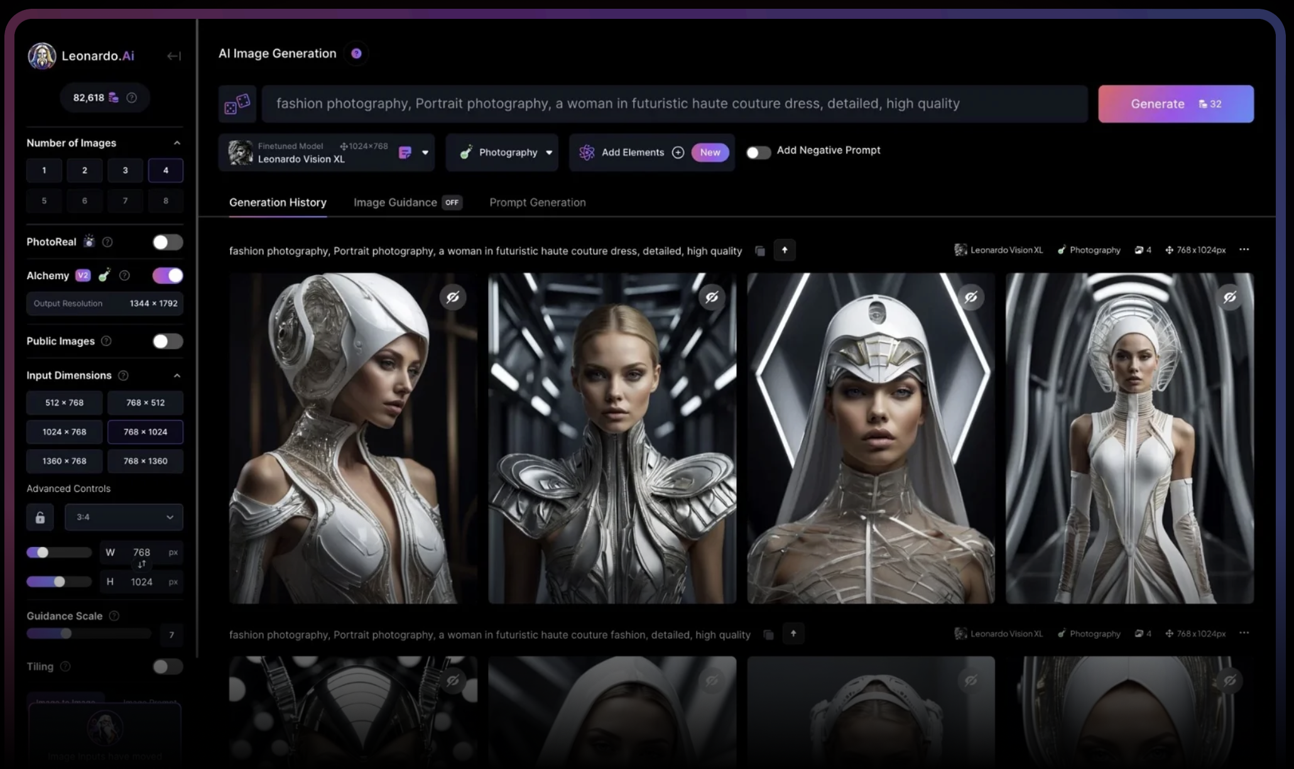Open the 3:4 aspect ratio dropdown

124,517
